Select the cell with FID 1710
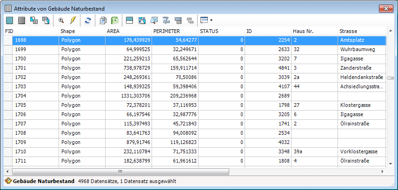 35,151
